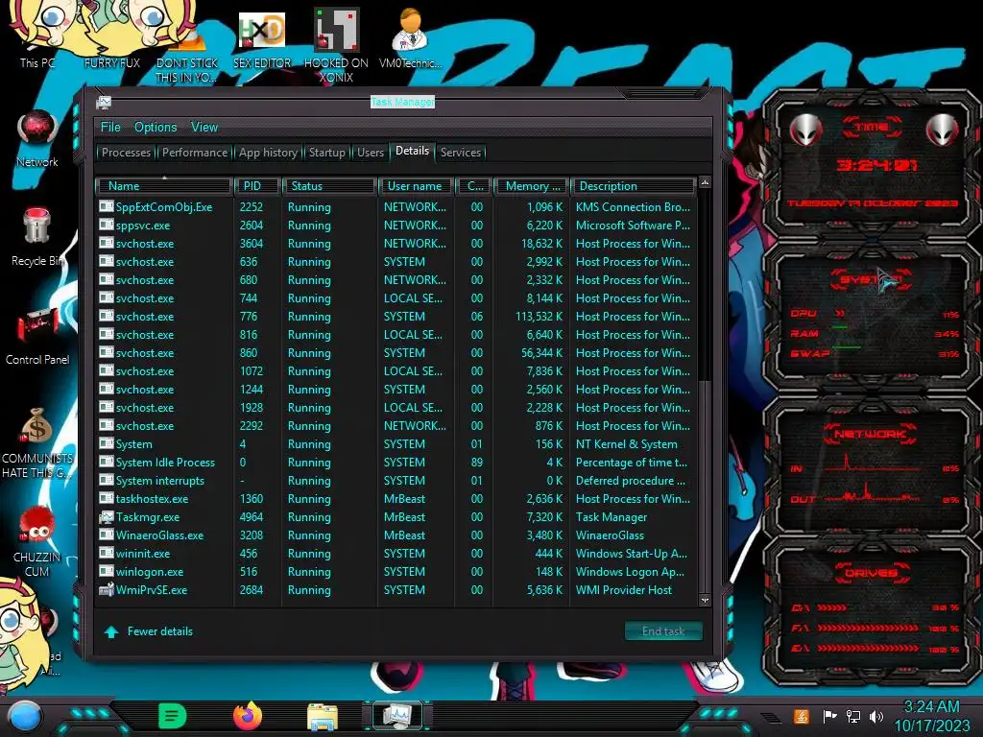Select the SppExtComObj.Exe process row

pos(395,207)
